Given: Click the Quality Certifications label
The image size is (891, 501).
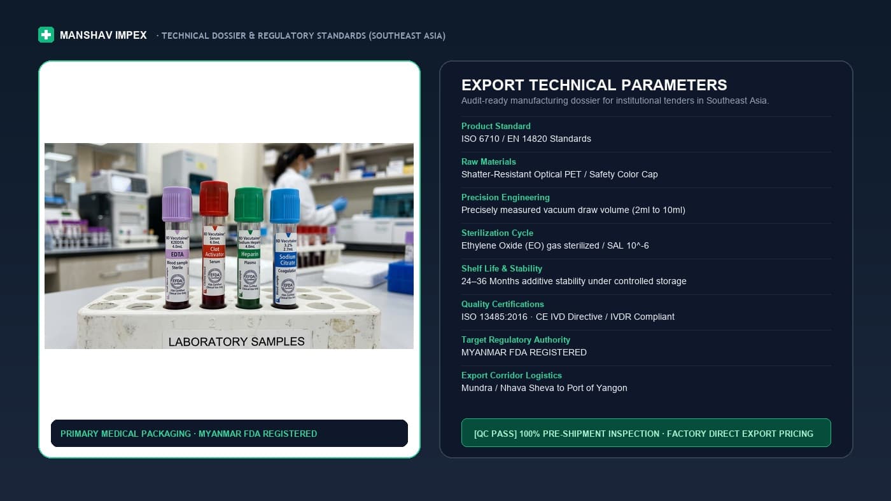Looking at the screenshot, I should 502,304.
